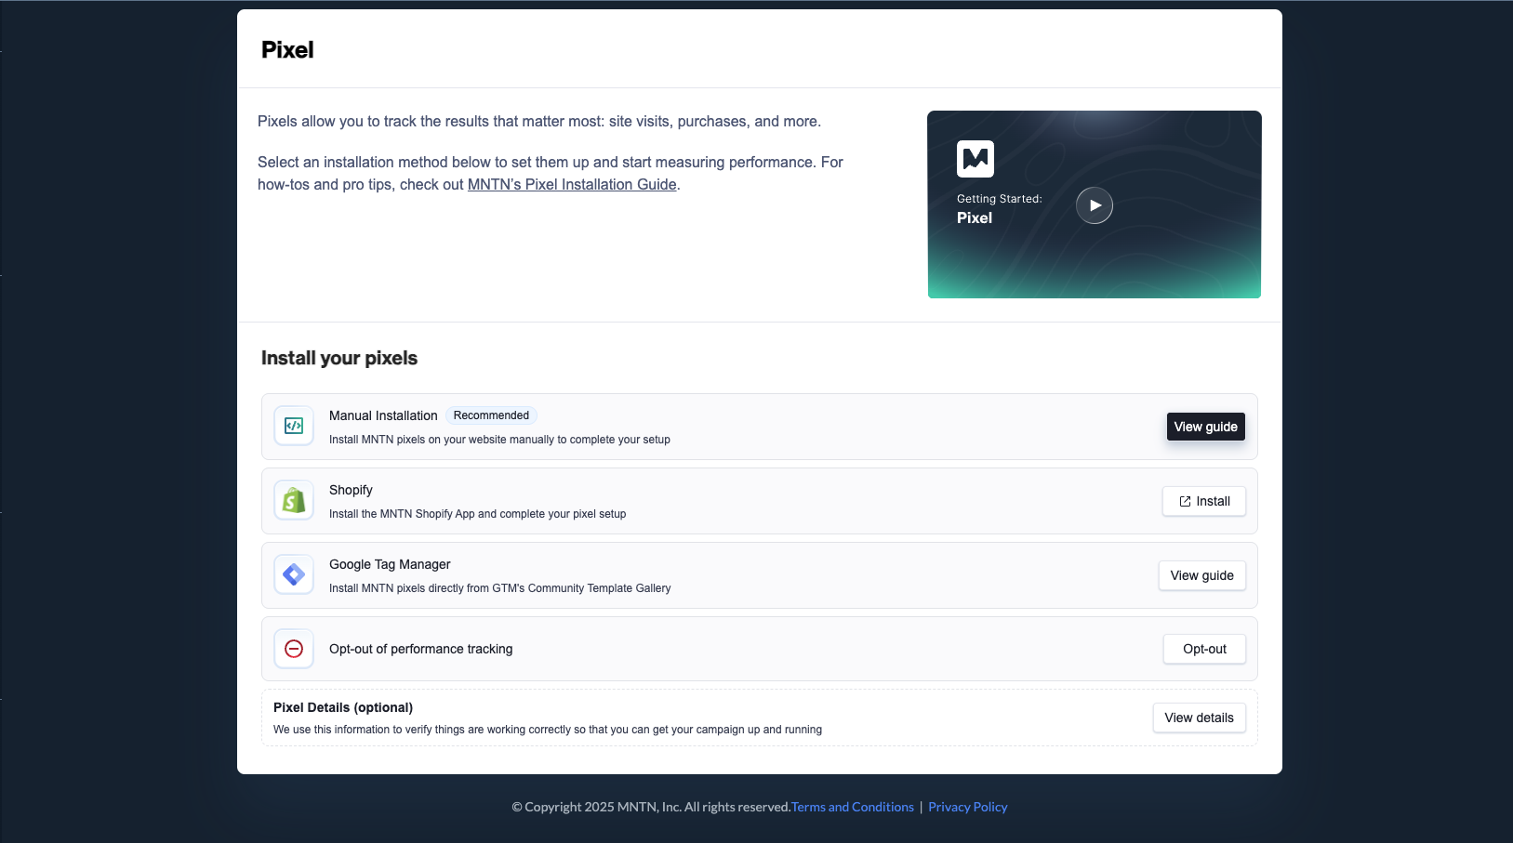Follow MNTN's Pixel Installation Guide link
Viewport: 1513px width, 843px height.
(x=571, y=184)
